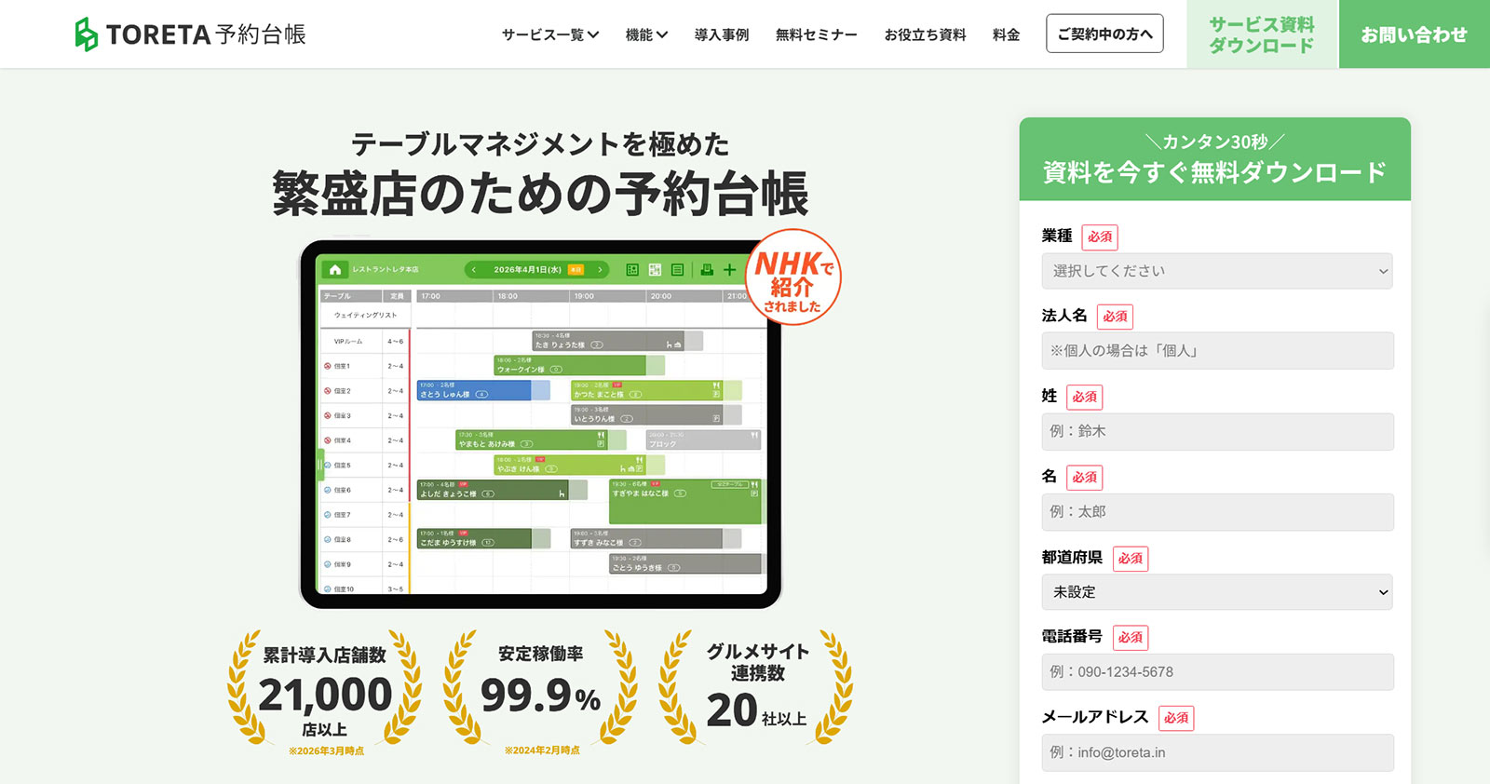Click the 累計導入店舗数 21,000 badge

tap(324, 692)
